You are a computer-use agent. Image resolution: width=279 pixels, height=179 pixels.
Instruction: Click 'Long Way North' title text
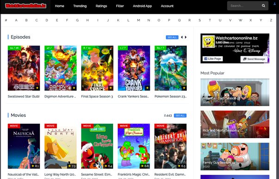tap(60, 174)
